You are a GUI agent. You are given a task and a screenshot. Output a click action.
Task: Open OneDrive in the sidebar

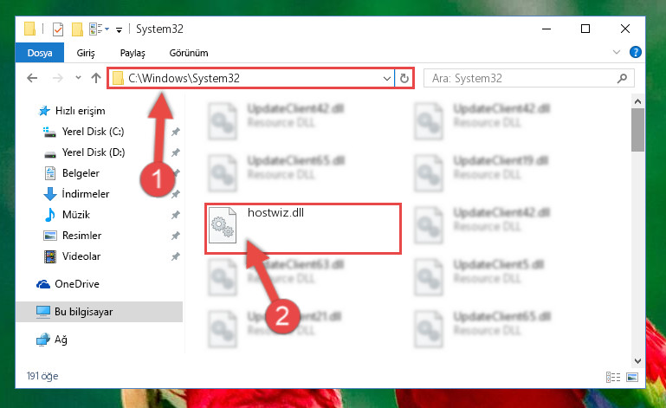[x=77, y=284]
